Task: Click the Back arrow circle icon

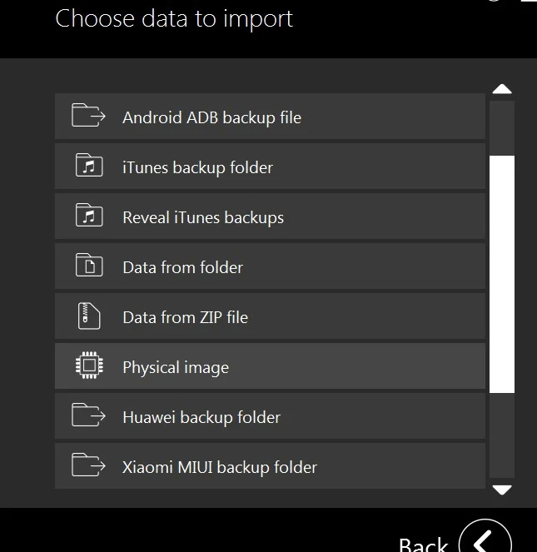Action: [485, 537]
